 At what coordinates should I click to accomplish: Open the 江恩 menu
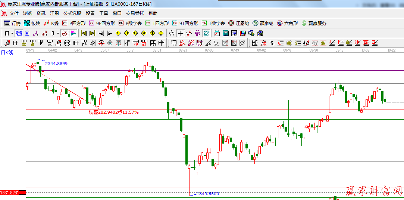54,13
